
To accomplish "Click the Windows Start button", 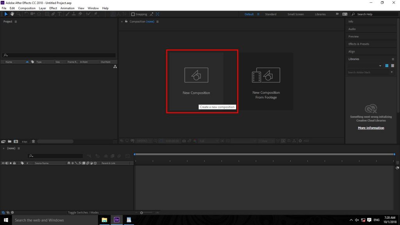I will click(6, 220).
